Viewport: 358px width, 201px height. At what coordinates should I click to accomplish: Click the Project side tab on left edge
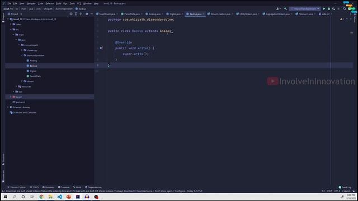point(3,18)
